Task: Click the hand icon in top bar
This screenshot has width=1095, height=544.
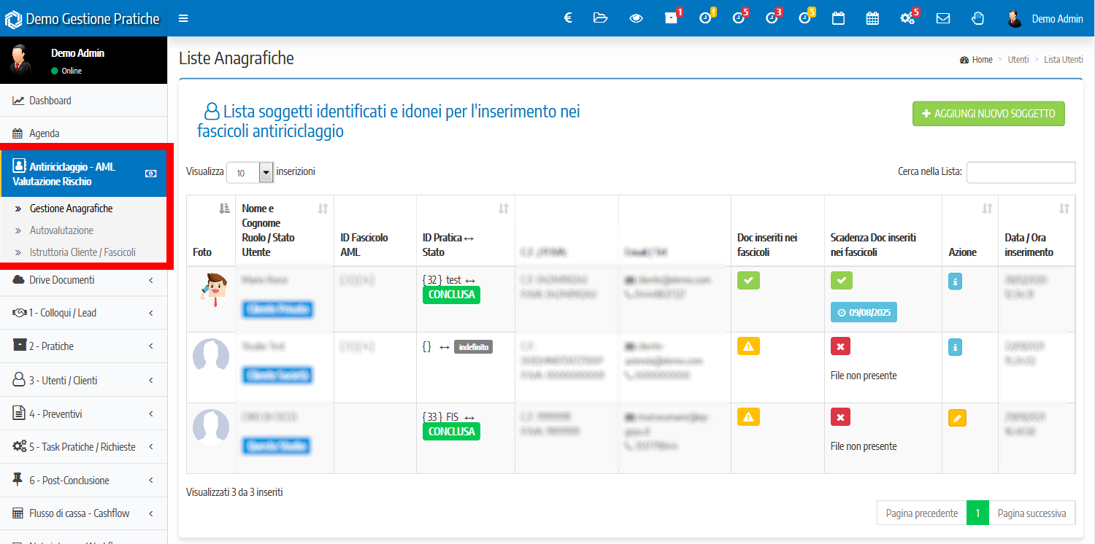Action: pos(977,18)
